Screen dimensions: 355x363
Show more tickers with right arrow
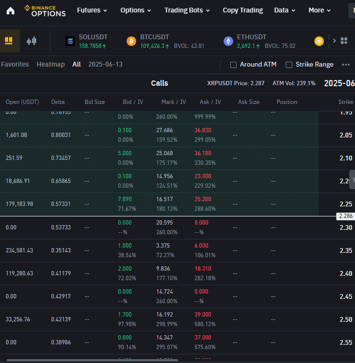pyautogui.click(x=334, y=41)
